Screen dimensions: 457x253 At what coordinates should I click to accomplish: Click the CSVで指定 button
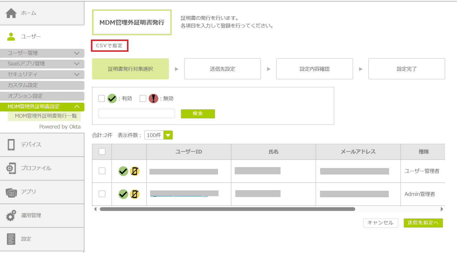point(109,46)
